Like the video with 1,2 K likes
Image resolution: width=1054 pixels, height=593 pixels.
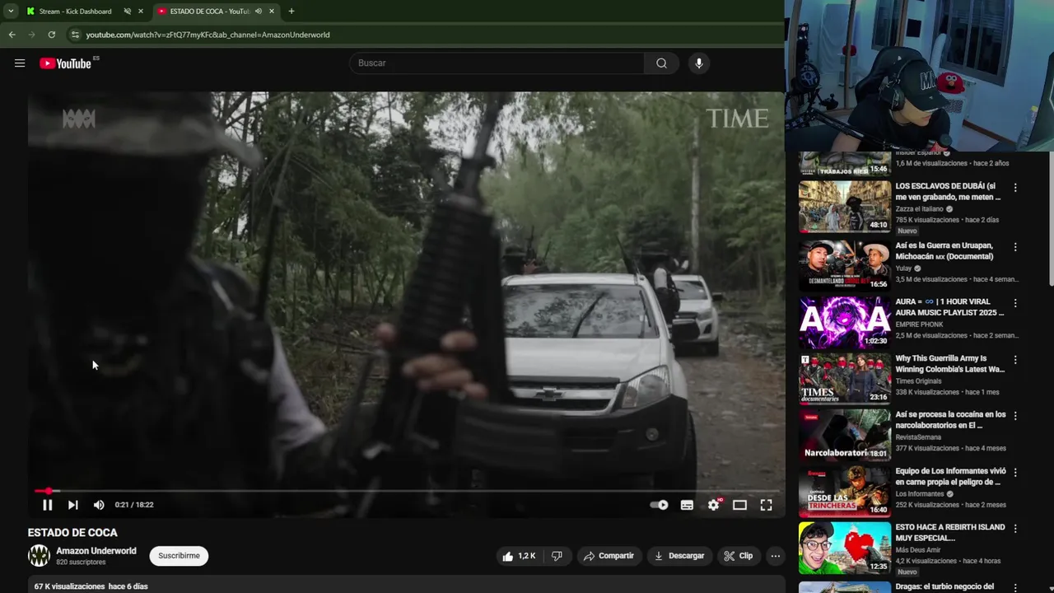pyautogui.click(x=519, y=556)
